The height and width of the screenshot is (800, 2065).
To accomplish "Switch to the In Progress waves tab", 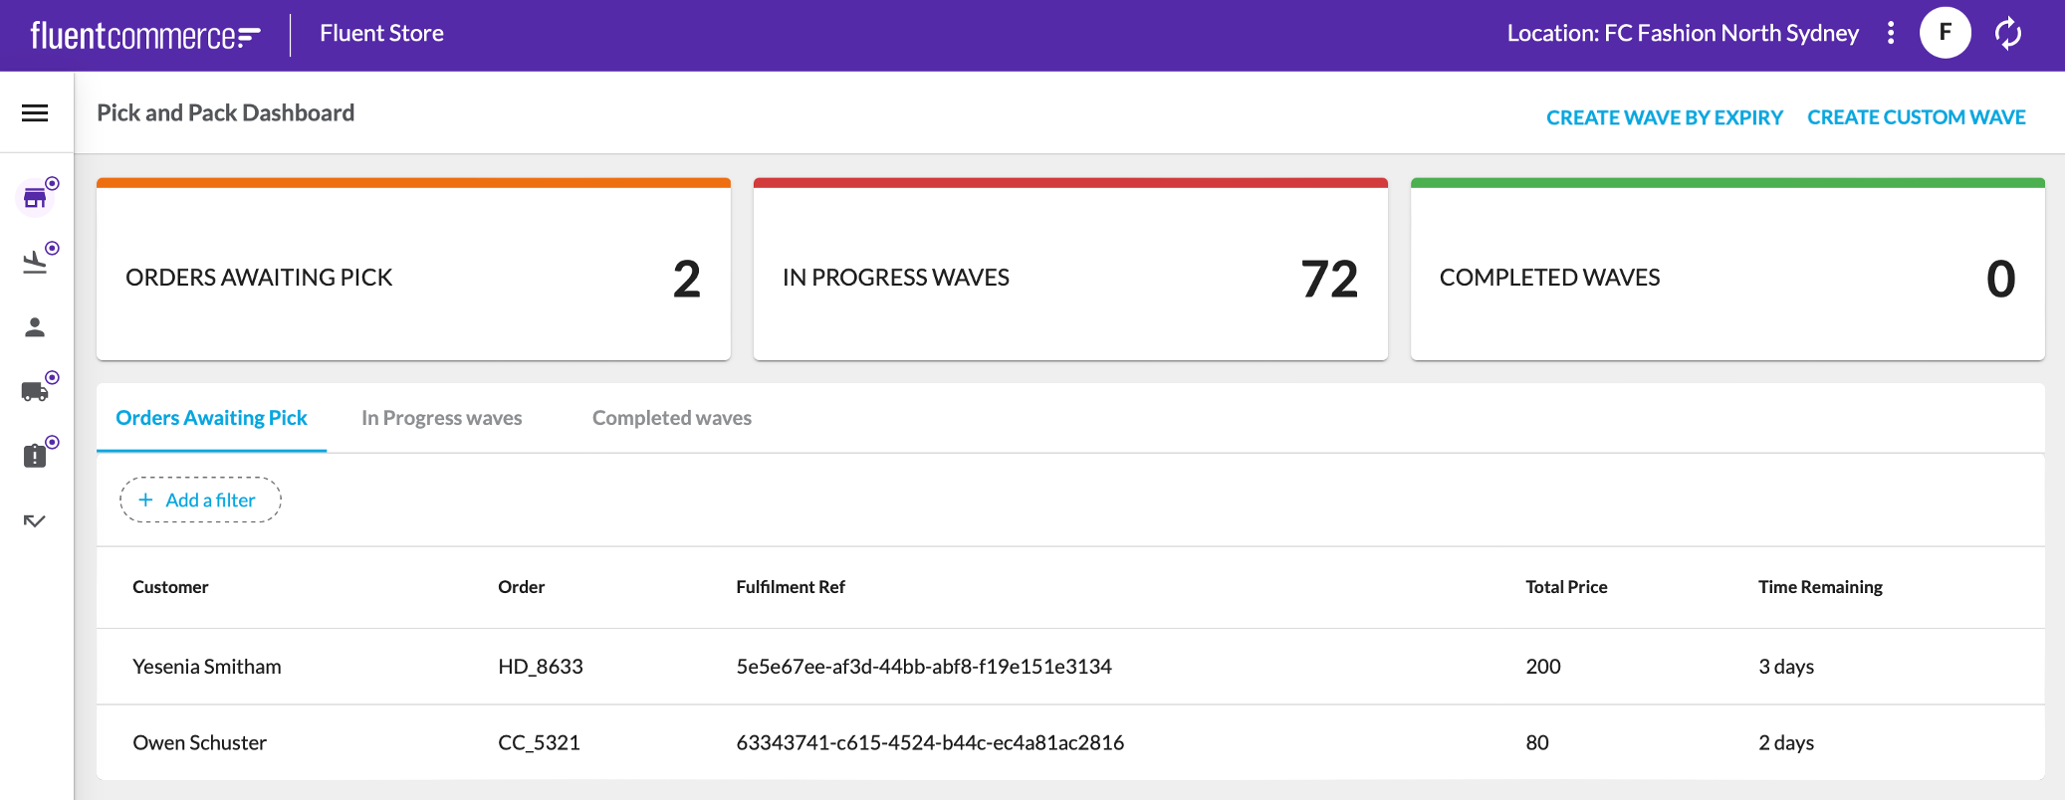I will click(x=441, y=418).
